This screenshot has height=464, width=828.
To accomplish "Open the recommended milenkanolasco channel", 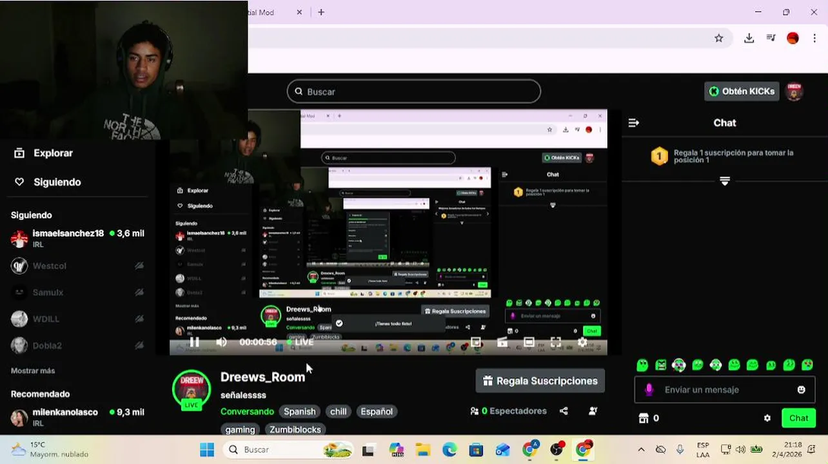I will (x=77, y=417).
